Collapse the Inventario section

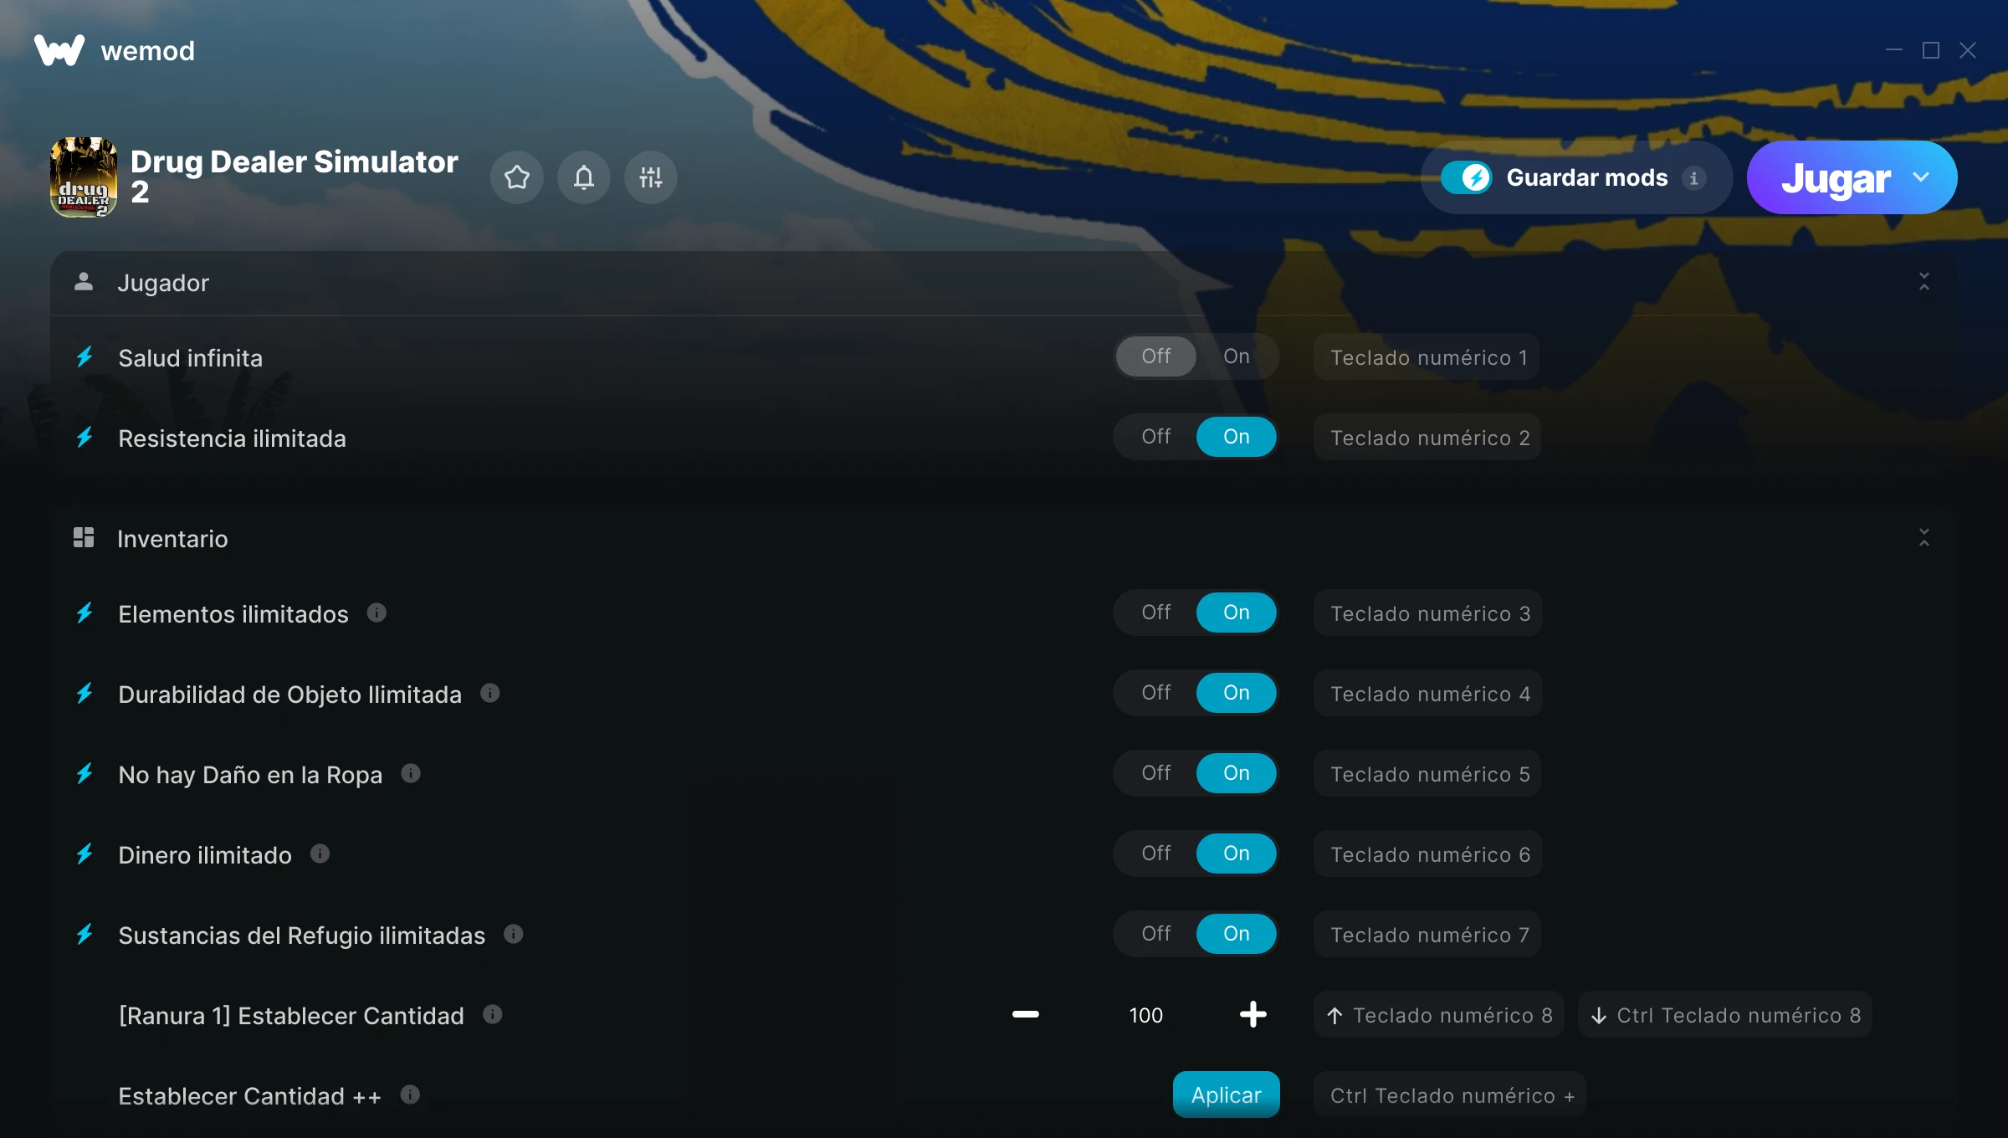click(x=1923, y=538)
